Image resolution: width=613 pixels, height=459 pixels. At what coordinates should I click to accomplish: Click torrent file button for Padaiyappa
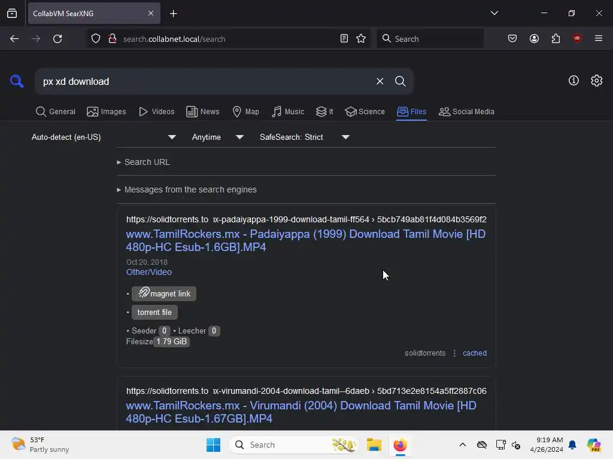tap(154, 312)
